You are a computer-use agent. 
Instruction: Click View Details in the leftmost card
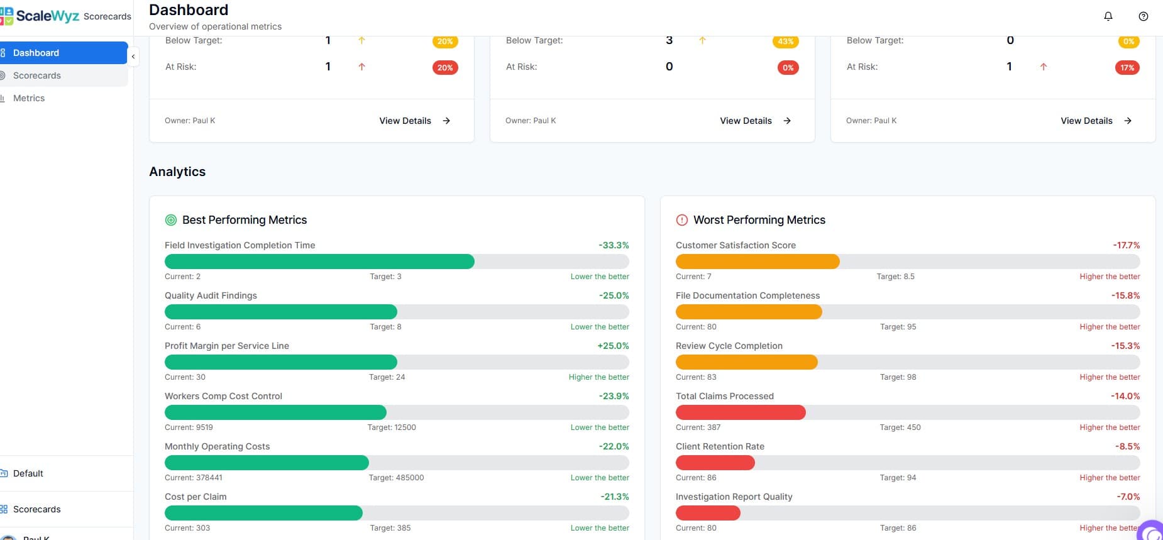point(405,121)
